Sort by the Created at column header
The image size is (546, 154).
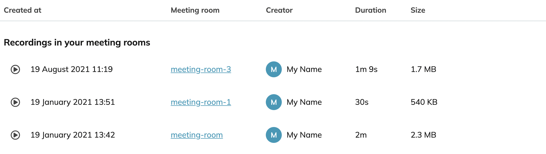pos(23,10)
